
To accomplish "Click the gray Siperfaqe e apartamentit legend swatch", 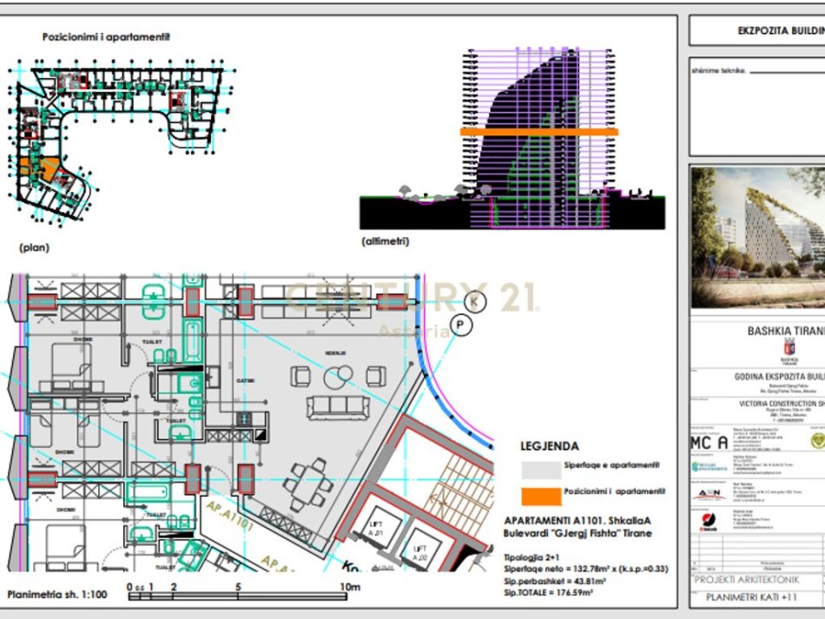I will coord(538,470).
